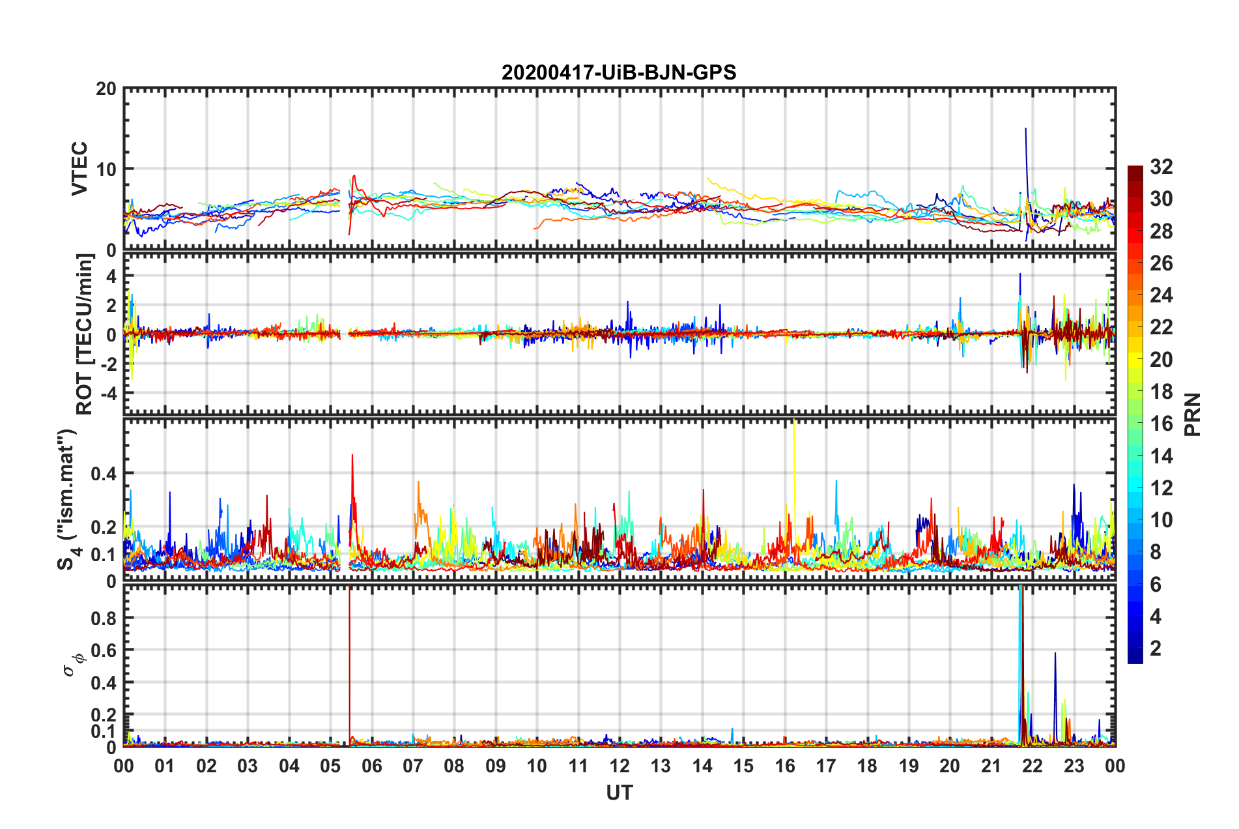Click the tall blue VTEC spike peak
1239x829 pixels.
point(1026,129)
